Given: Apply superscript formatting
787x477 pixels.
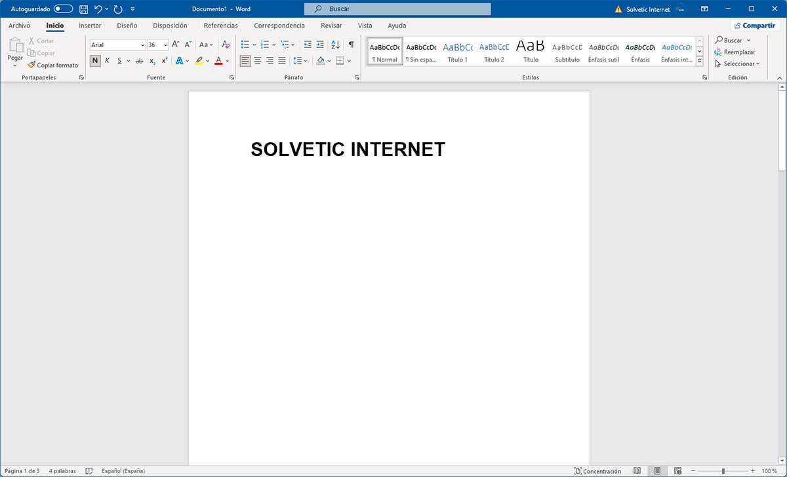Looking at the screenshot, I should coord(165,61).
